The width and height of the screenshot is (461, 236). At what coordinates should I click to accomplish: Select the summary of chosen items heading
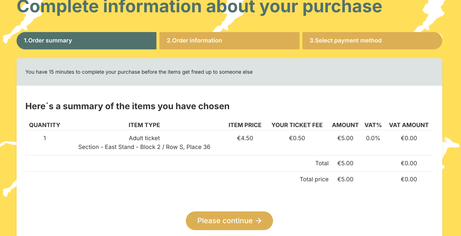coord(127,106)
